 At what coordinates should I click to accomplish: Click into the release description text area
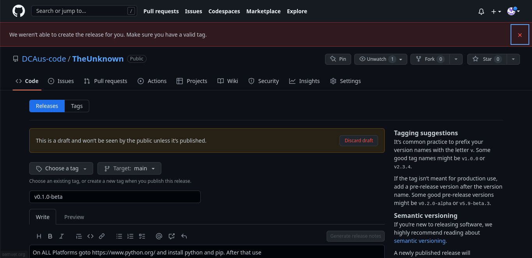click(207, 252)
